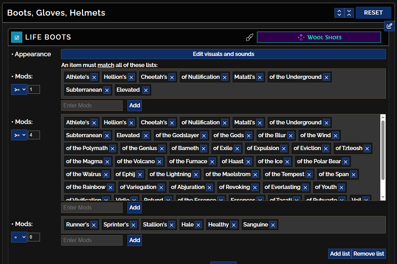Screen dimensions: 397x264
Task: Remove Sprinter's from the excluded mods list
Action: [133, 225]
